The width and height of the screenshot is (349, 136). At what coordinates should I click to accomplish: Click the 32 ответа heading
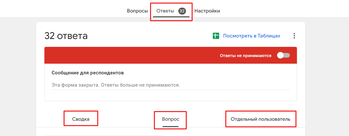click(66, 36)
